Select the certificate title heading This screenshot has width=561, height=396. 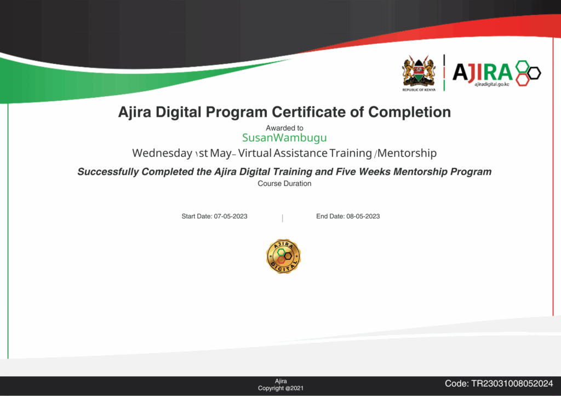(284, 112)
